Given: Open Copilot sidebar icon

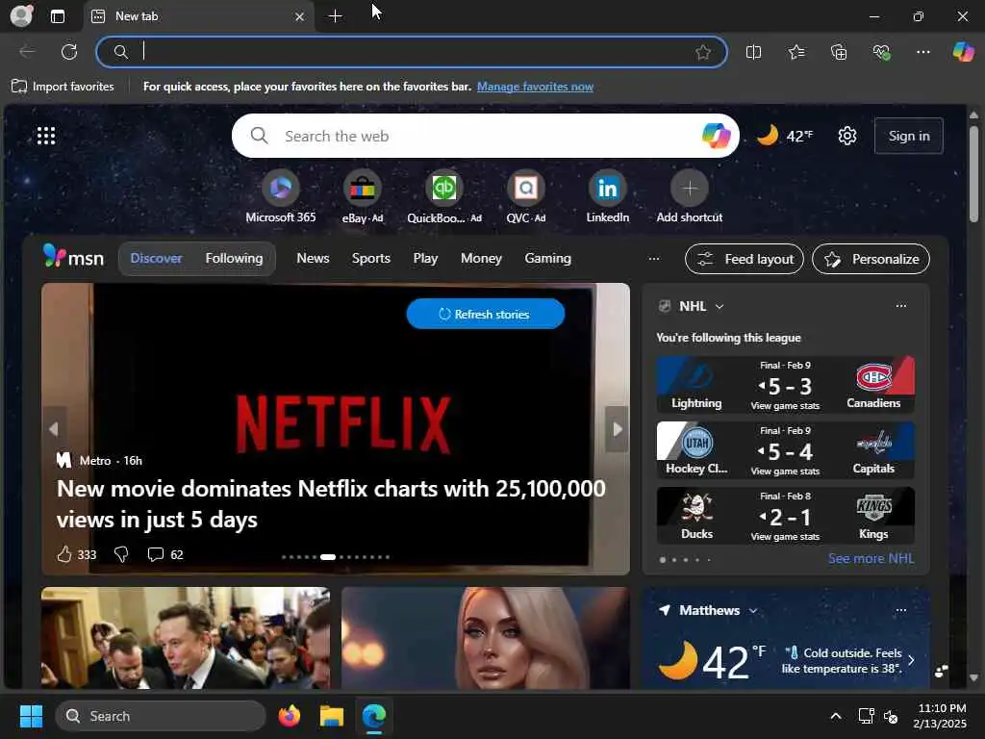Looking at the screenshot, I should [963, 52].
